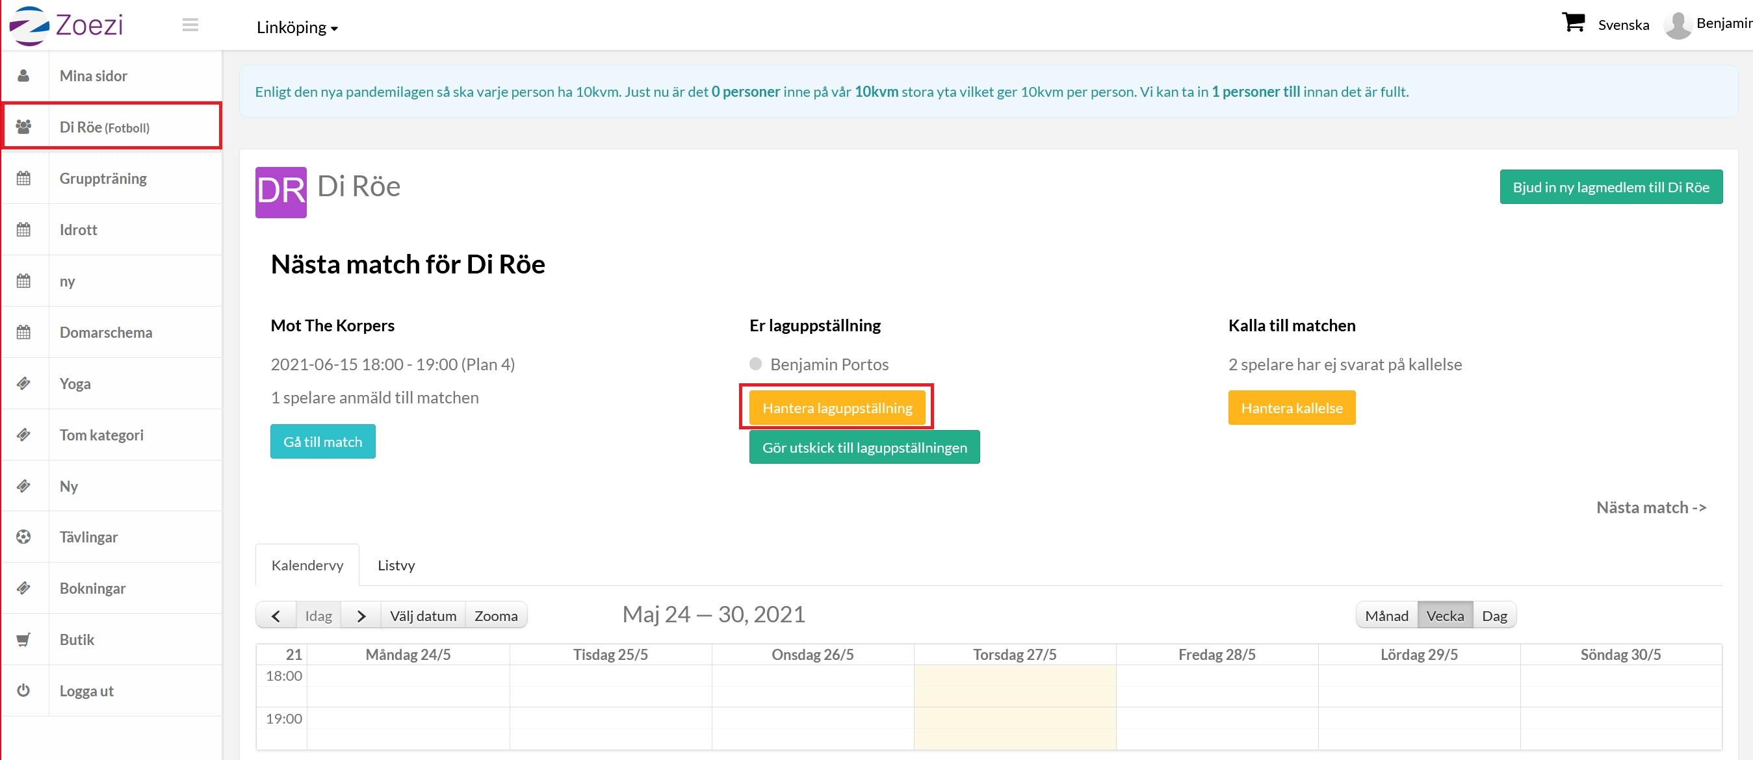Click the purple DR team avatar
This screenshot has height=760, width=1753.
280,192
